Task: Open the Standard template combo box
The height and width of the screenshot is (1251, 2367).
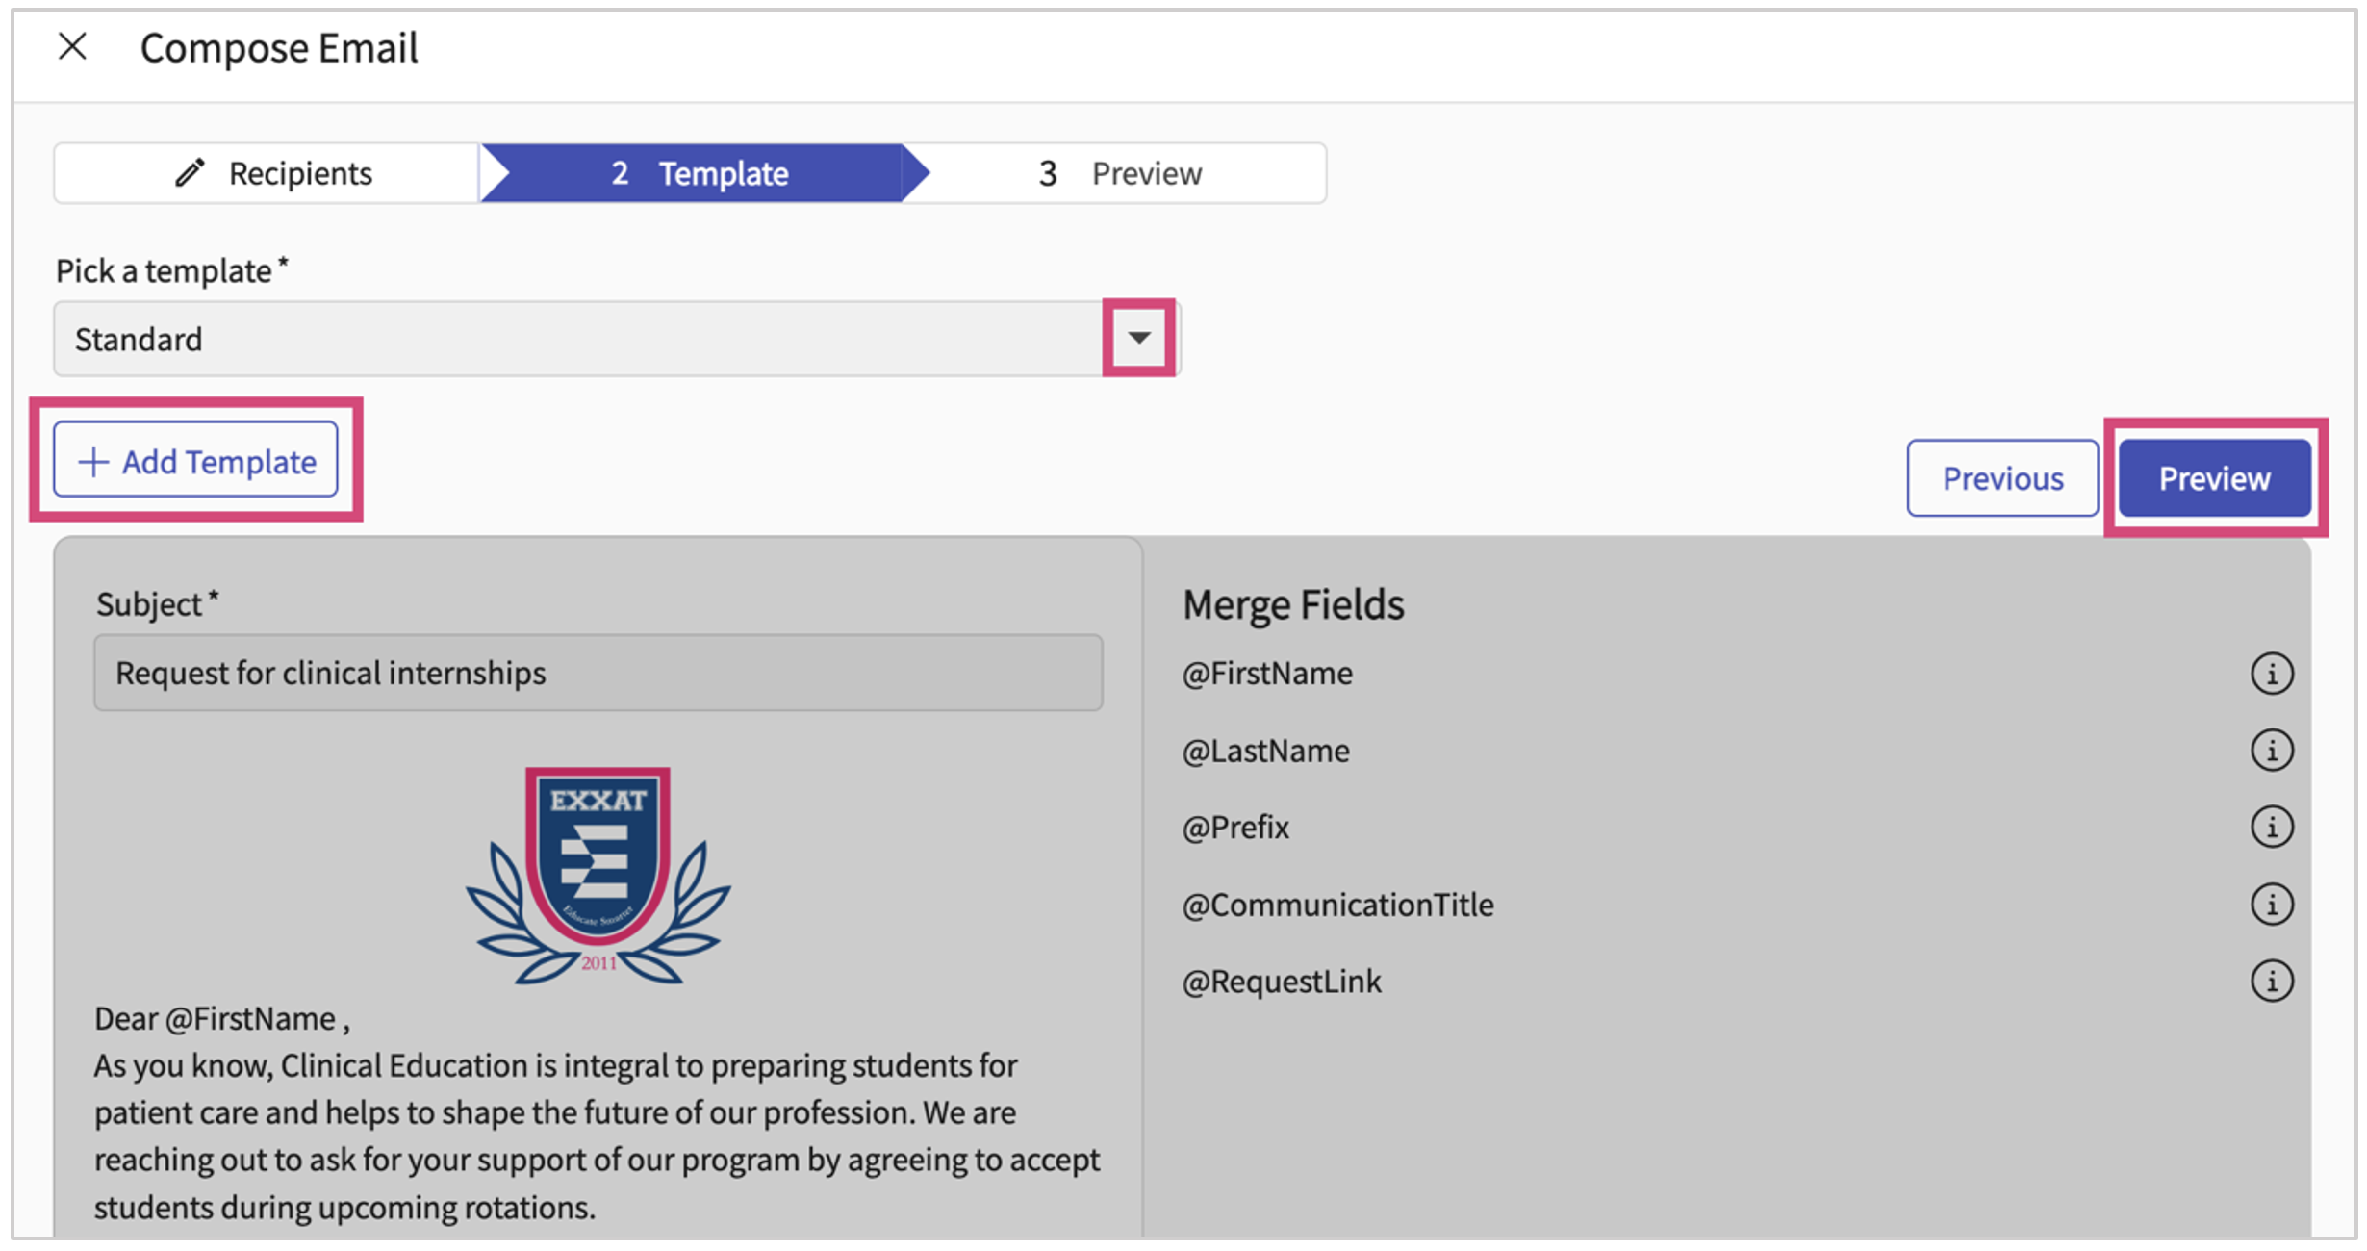Action: point(577,339)
